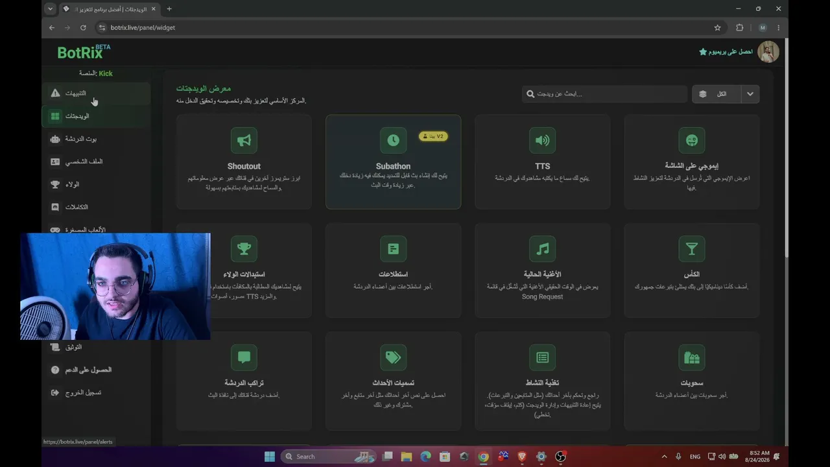Open the on-screen emoji widget icon
The height and width of the screenshot is (467, 830).
pyautogui.click(x=692, y=140)
